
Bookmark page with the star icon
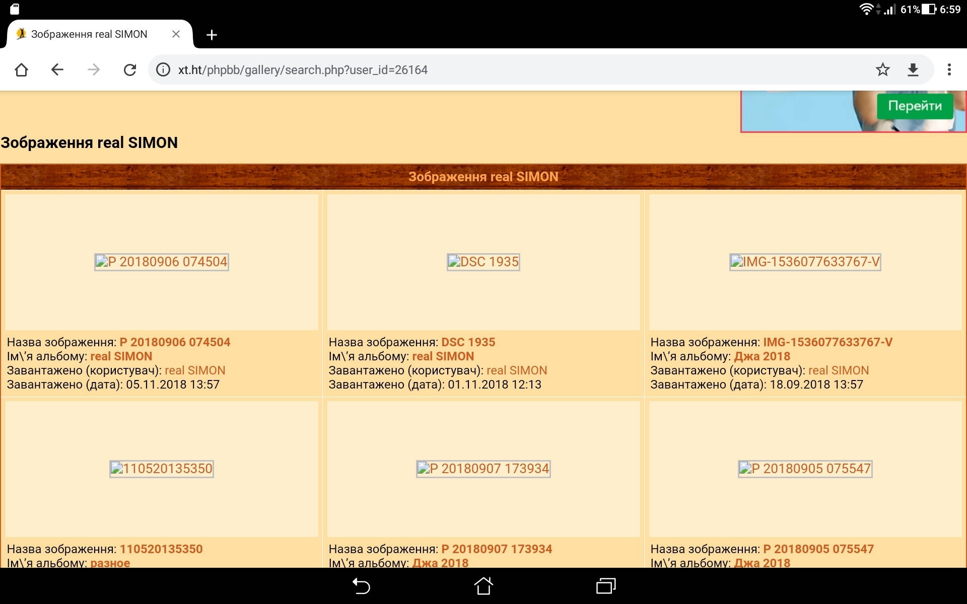click(882, 69)
